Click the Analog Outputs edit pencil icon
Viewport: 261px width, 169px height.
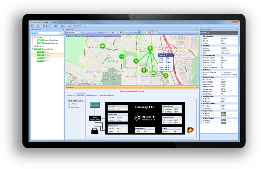[181, 117]
